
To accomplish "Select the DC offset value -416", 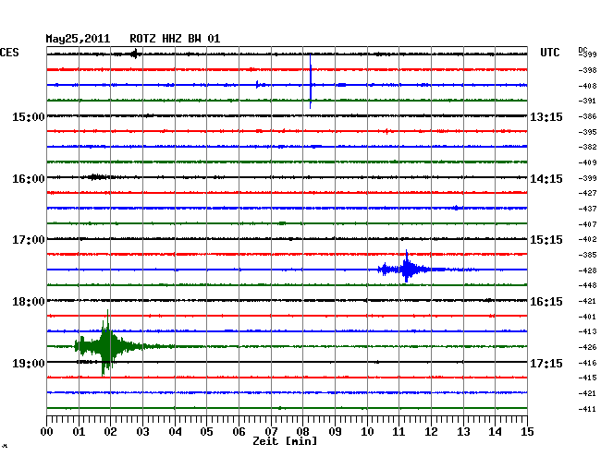I will click(x=587, y=363).
